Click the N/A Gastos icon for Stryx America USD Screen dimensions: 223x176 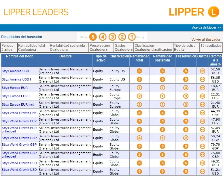click(203, 71)
